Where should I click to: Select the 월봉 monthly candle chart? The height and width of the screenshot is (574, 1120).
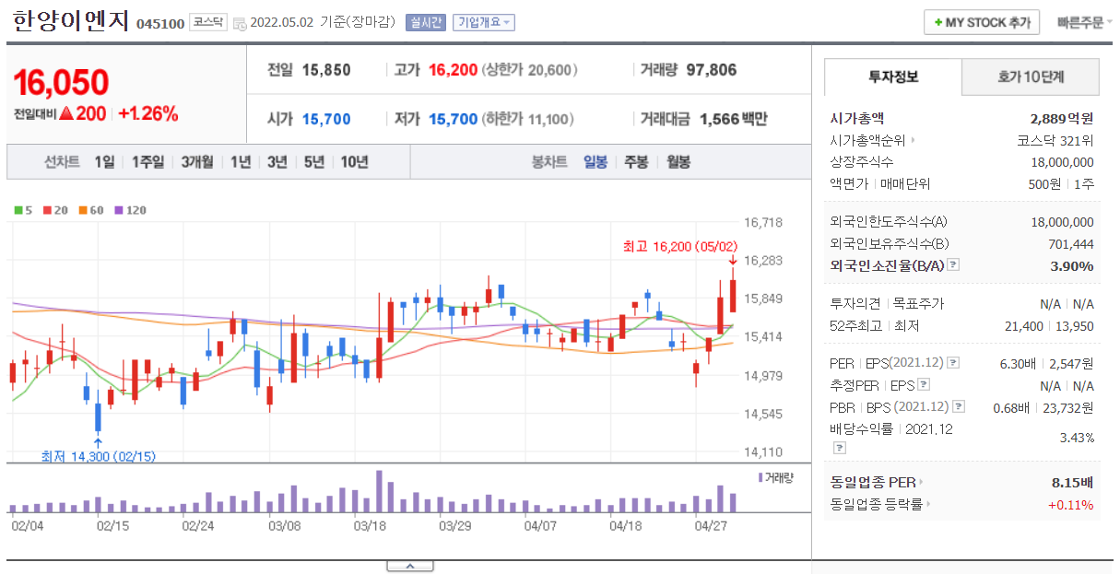pos(678,162)
